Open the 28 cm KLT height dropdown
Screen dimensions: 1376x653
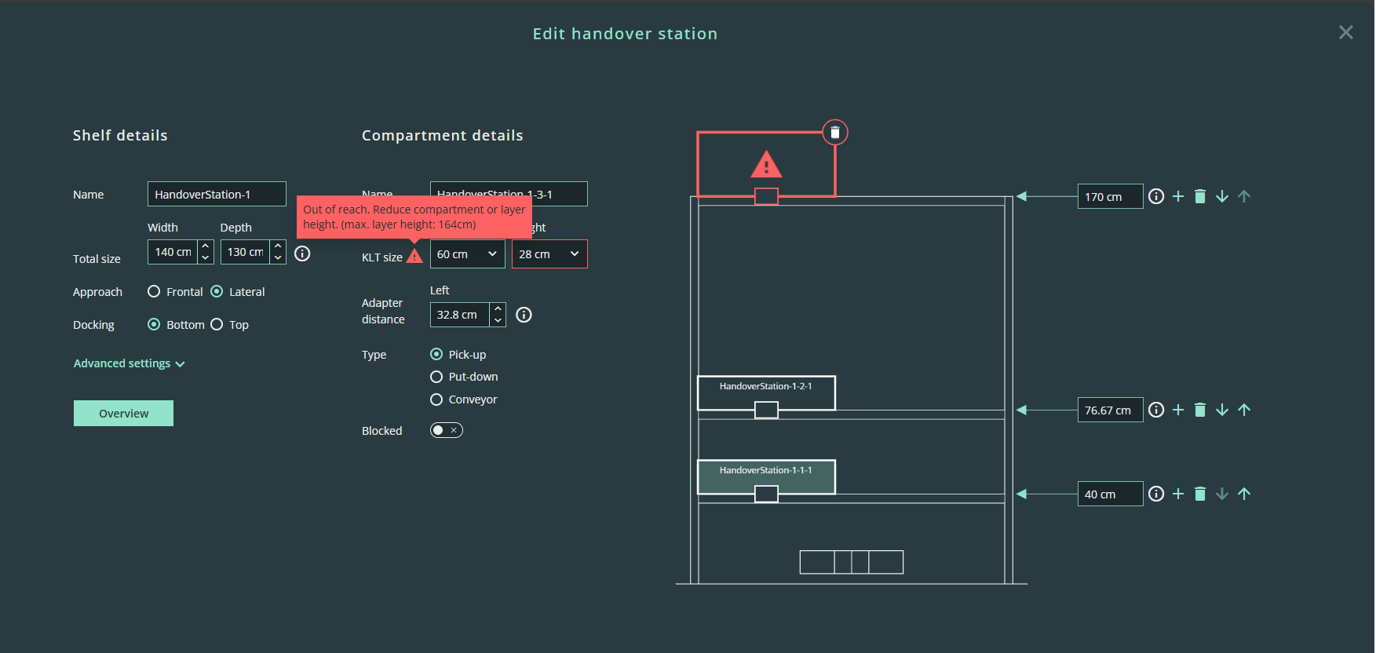pyautogui.click(x=549, y=254)
